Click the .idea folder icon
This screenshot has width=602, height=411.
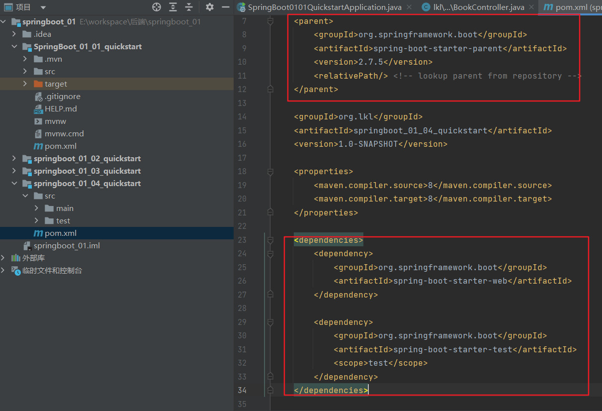click(x=27, y=34)
